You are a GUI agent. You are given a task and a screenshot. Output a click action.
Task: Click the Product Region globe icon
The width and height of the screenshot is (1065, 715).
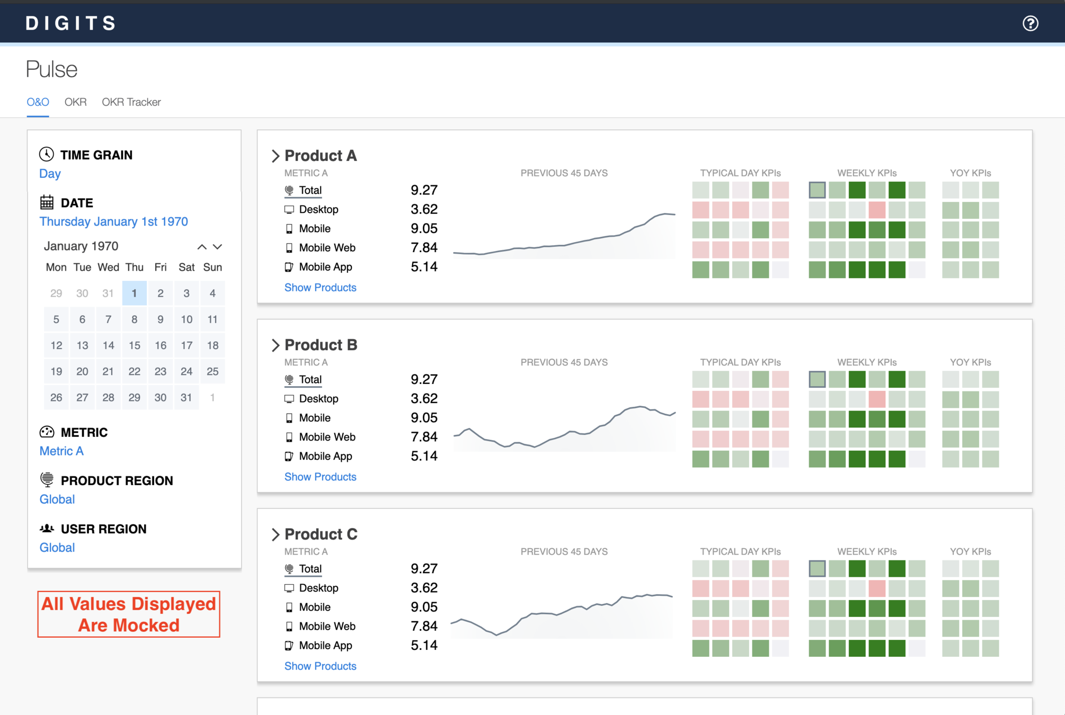(47, 479)
